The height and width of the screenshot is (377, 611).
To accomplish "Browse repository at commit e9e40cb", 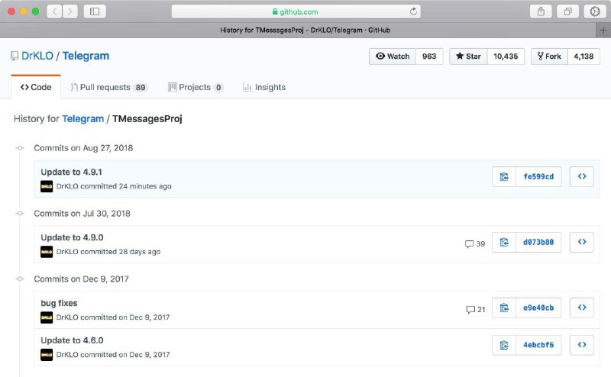I will coord(582,308).
